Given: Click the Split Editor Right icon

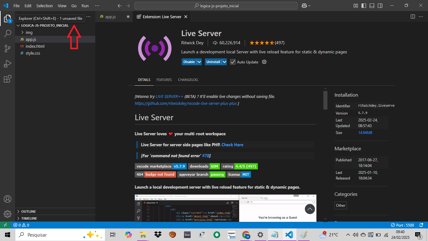Looking at the screenshot, I should [x=413, y=16].
